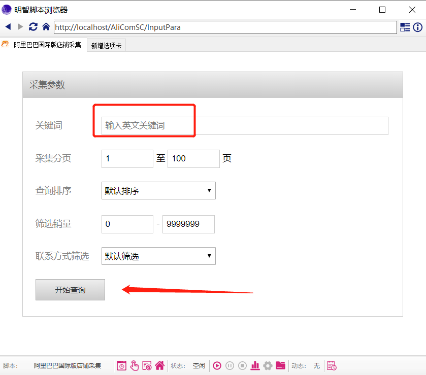Open settings via the gear icon

pos(268,366)
